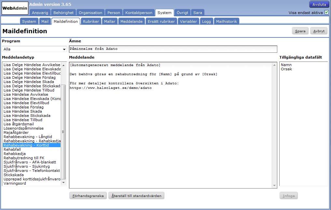Select Lisa Delge Händelse Avvikelse

click(32, 65)
